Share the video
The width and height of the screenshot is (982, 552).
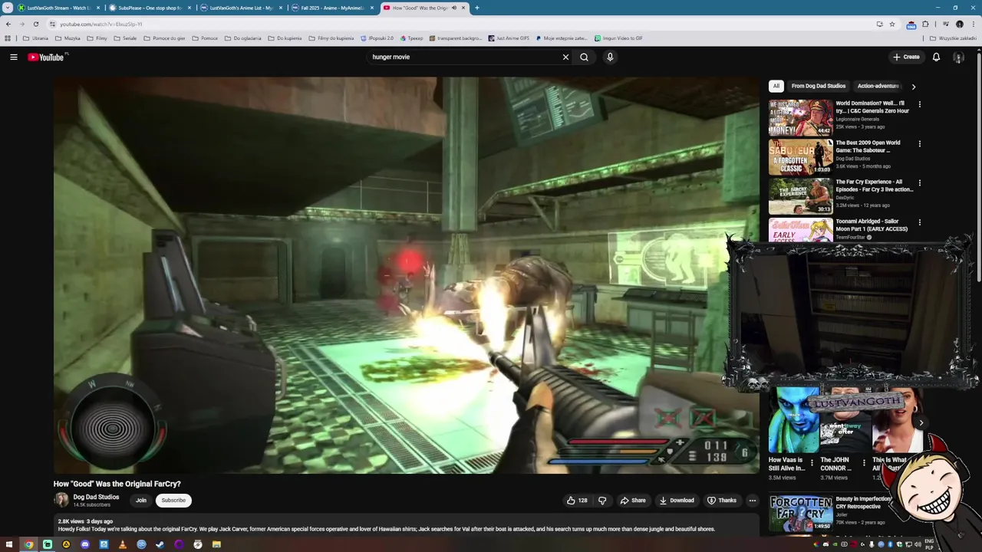point(633,500)
